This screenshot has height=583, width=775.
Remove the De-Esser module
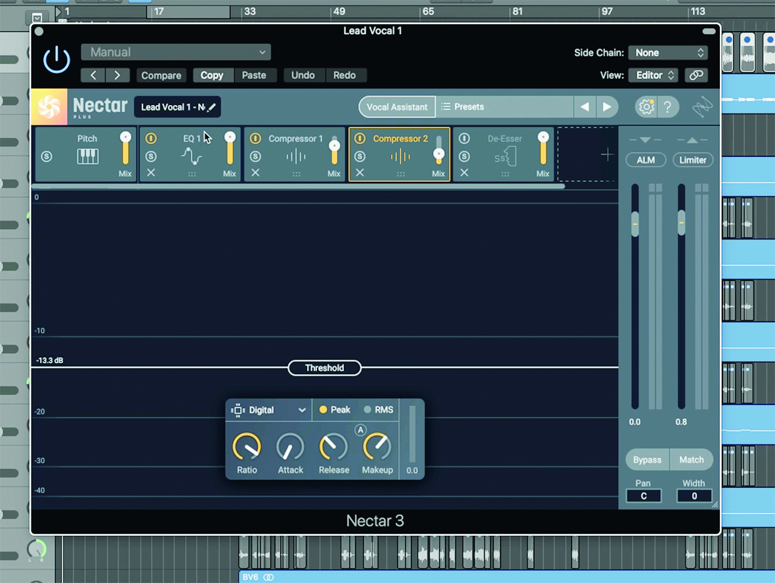coord(464,173)
